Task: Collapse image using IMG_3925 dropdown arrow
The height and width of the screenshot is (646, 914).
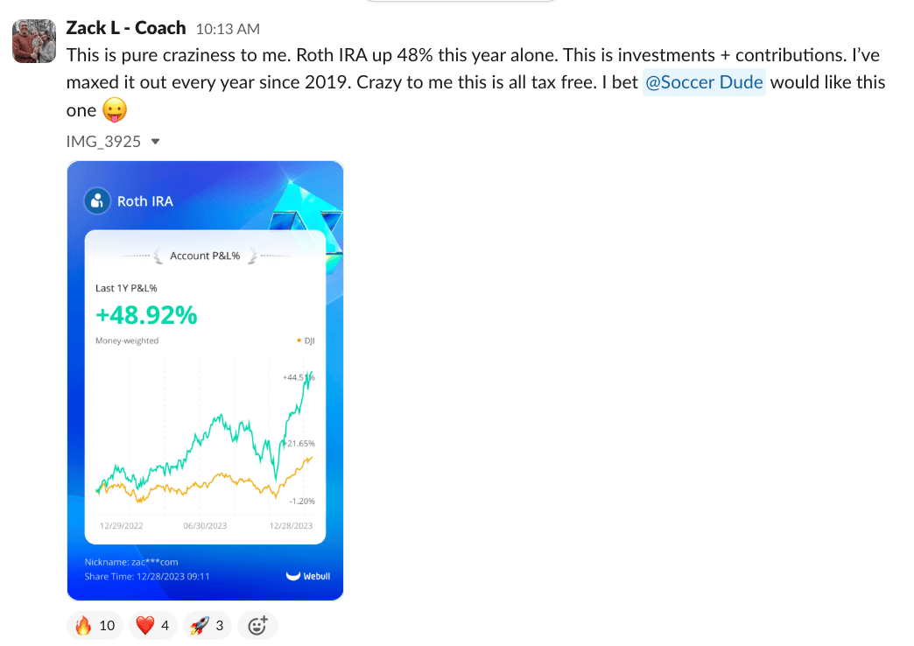Action: coord(156,141)
